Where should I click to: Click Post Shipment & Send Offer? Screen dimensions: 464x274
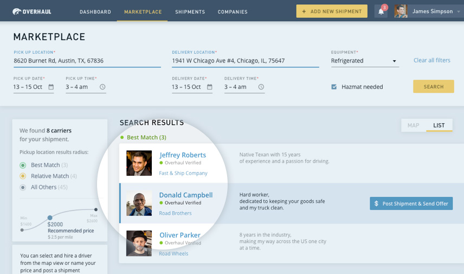[x=411, y=203]
